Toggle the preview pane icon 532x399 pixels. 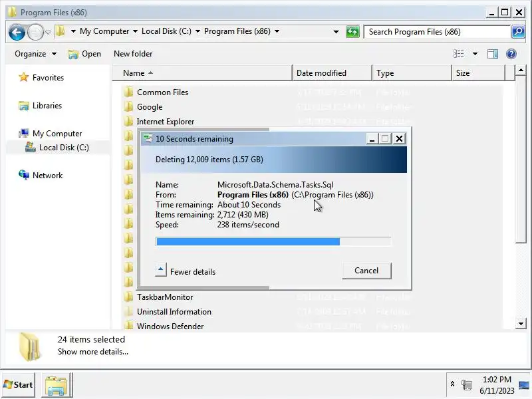(x=493, y=54)
